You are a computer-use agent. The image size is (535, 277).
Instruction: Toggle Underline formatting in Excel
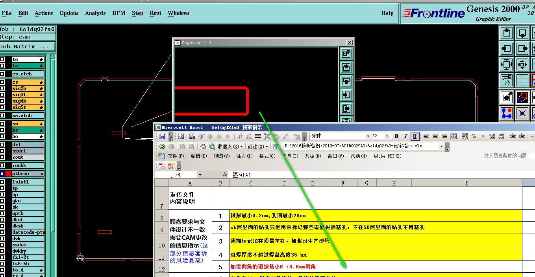[415, 136]
